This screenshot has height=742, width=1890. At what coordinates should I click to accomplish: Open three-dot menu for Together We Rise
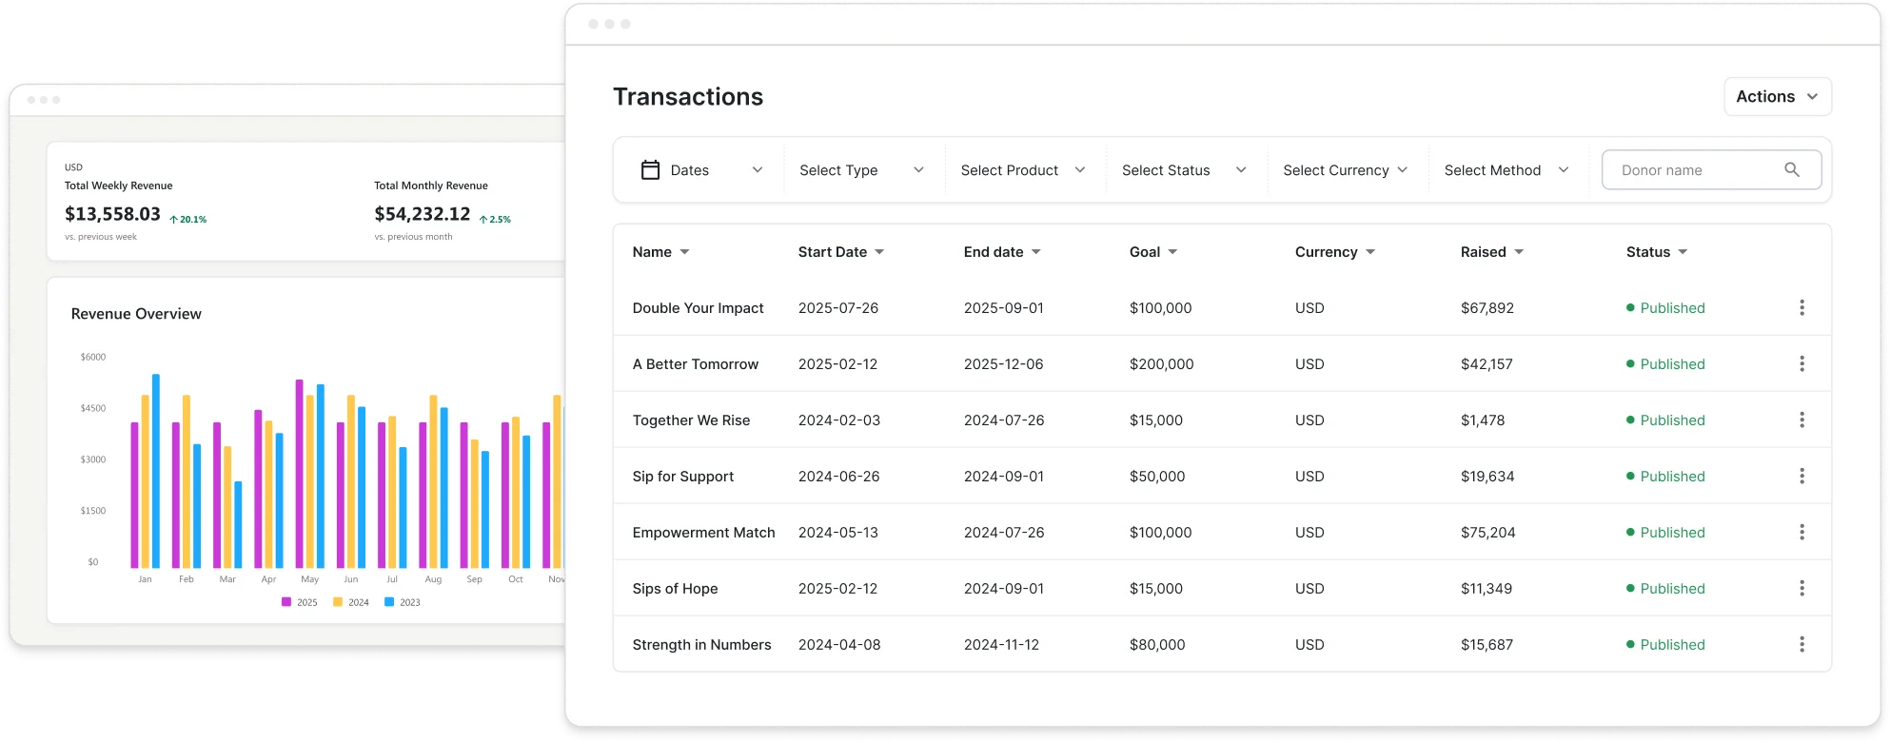(1801, 420)
